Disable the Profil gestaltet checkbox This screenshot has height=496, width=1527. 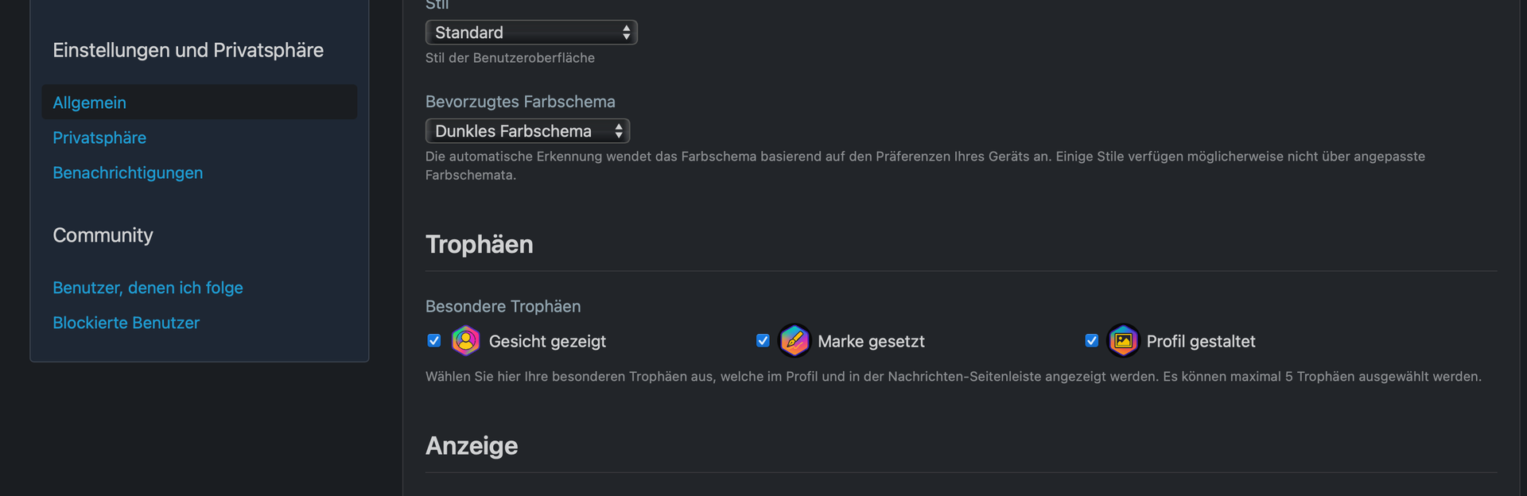tap(1092, 340)
